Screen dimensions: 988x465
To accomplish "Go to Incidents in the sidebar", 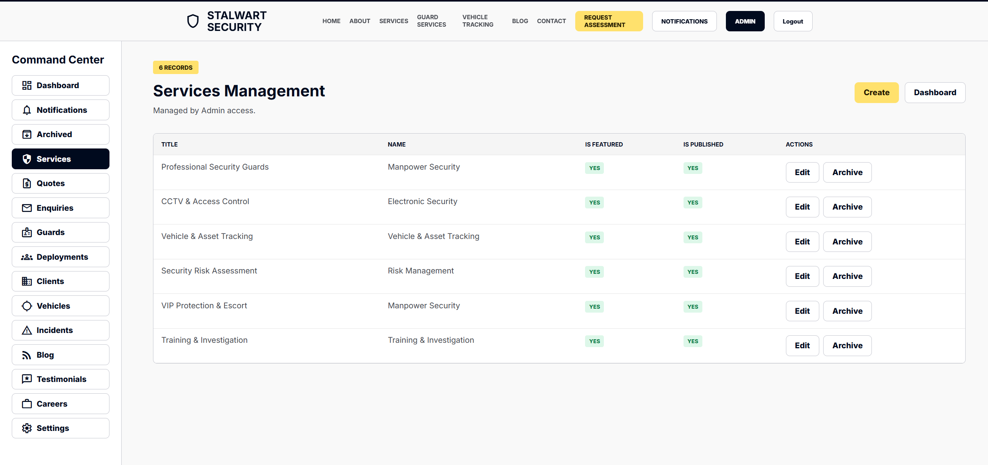I will pos(60,330).
